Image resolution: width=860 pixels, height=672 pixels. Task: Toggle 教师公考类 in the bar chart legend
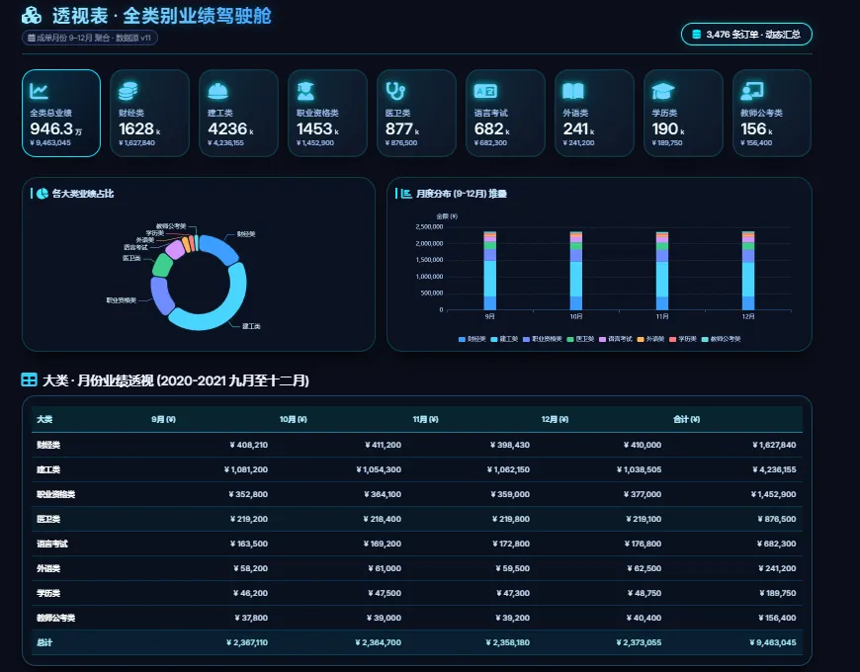point(722,339)
